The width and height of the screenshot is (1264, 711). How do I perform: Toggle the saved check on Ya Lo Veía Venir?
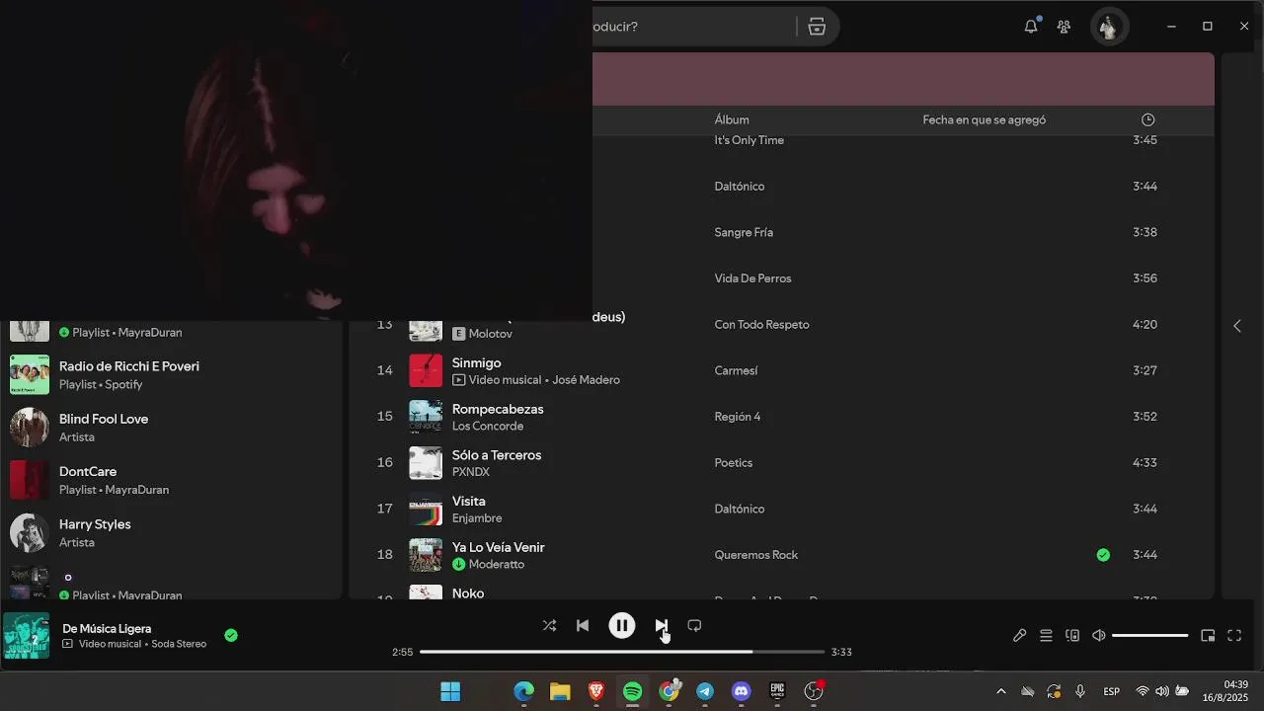tap(1103, 555)
